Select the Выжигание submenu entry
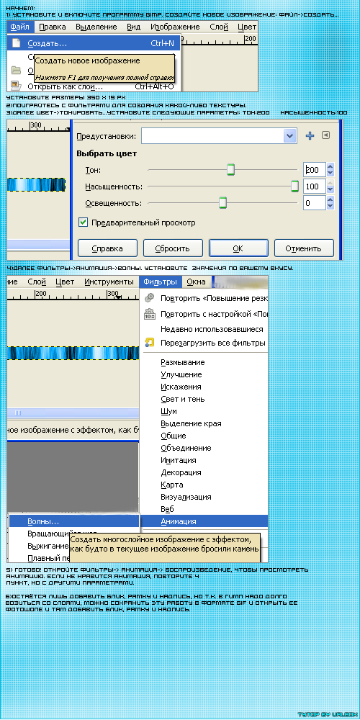Image resolution: width=360 pixels, height=720 pixels. tap(48, 546)
